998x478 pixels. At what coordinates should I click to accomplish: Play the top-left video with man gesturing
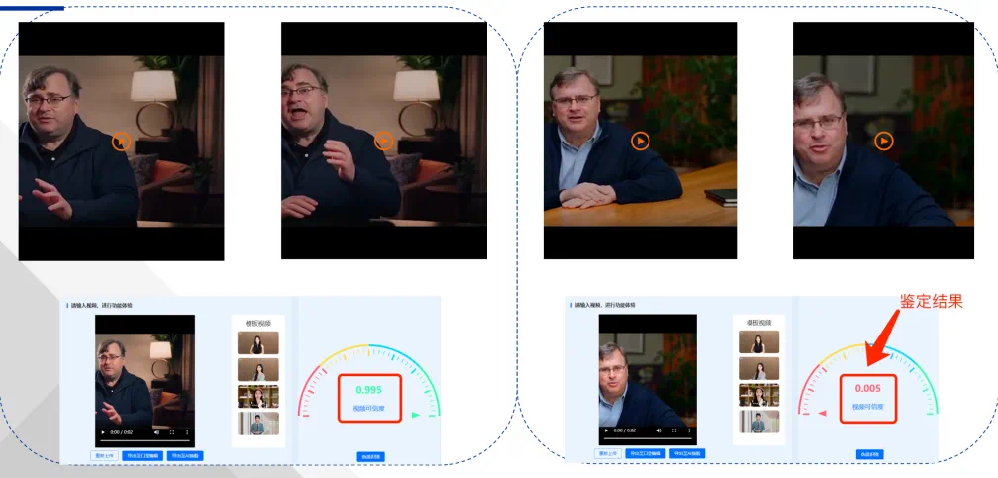pos(121,142)
